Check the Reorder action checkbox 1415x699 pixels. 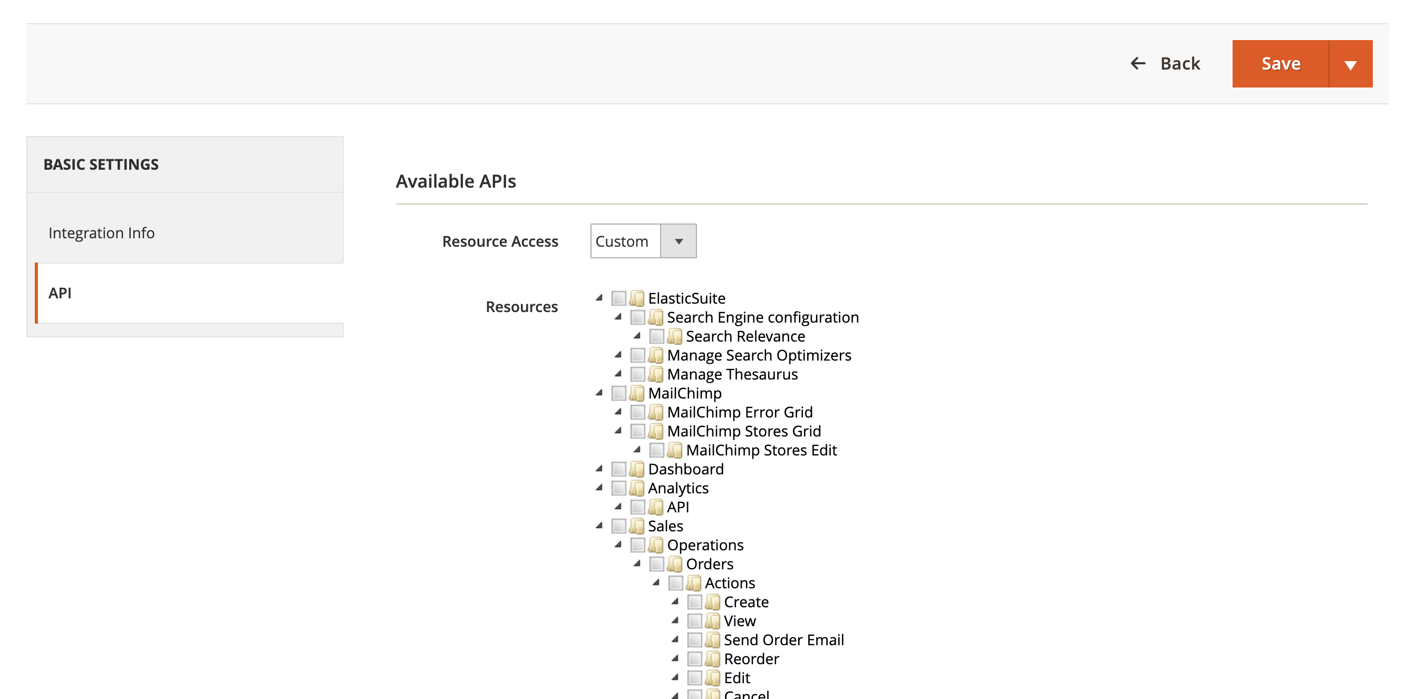[694, 659]
